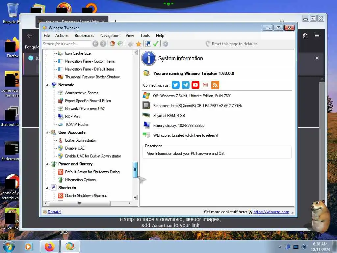Click the Back navigation arrow in Winaero toolbar
337x253 pixels.
click(95, 44)
